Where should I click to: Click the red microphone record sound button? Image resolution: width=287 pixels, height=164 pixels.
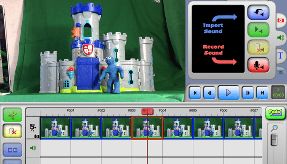258,65
